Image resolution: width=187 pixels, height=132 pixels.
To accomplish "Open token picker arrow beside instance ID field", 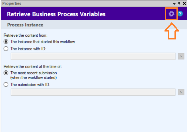I will pos(181,56).
